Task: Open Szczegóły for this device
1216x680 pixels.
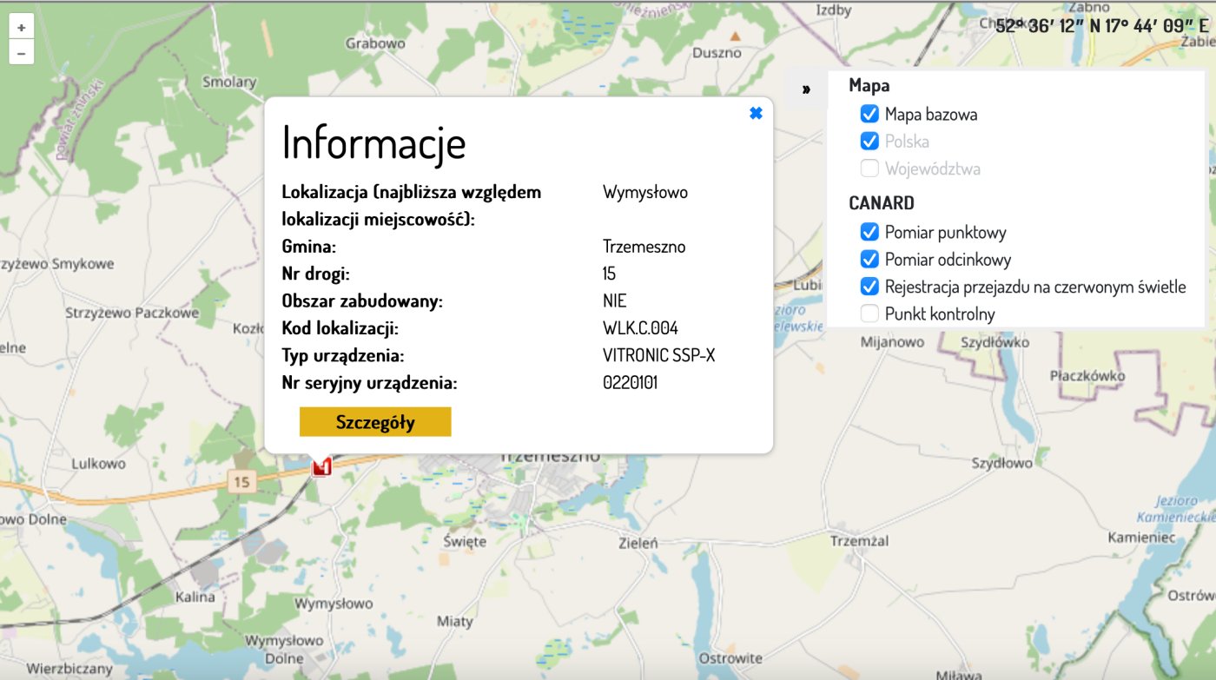Action: tap(375, 422)
